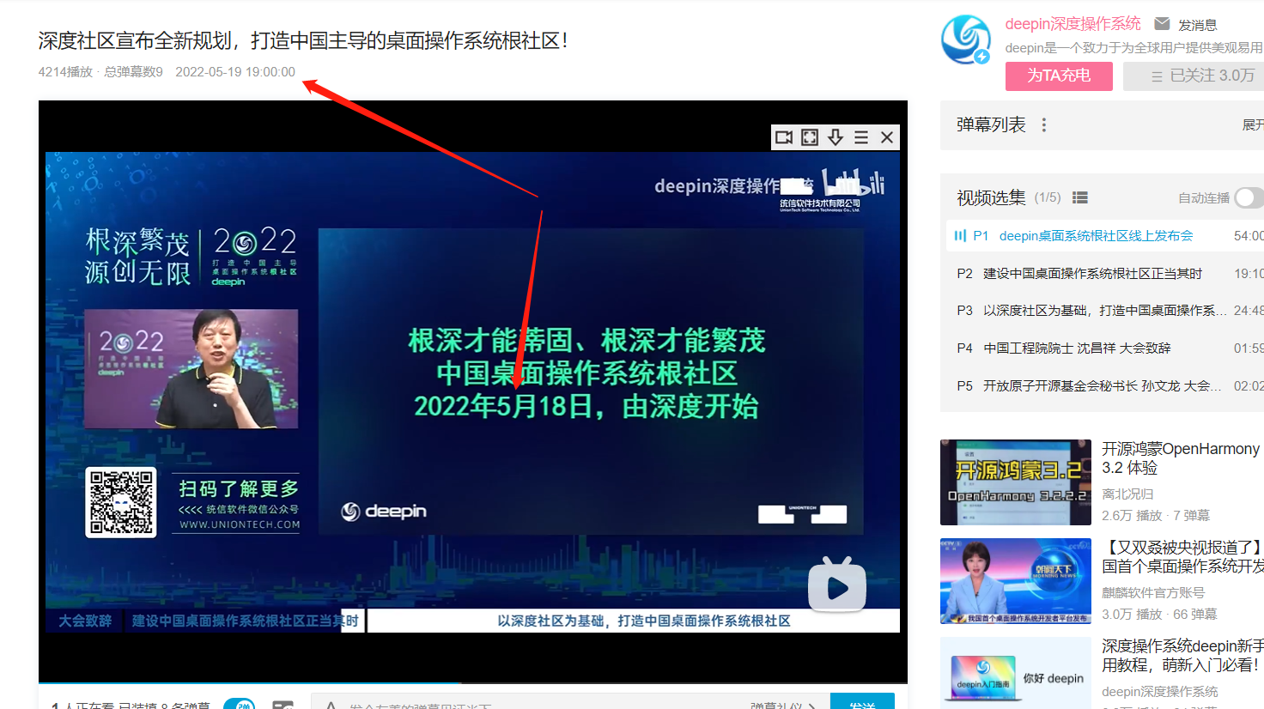Click the envelope icon beside 发消息
Viewport: 1264px width, 709px height.
(1162, 23)
